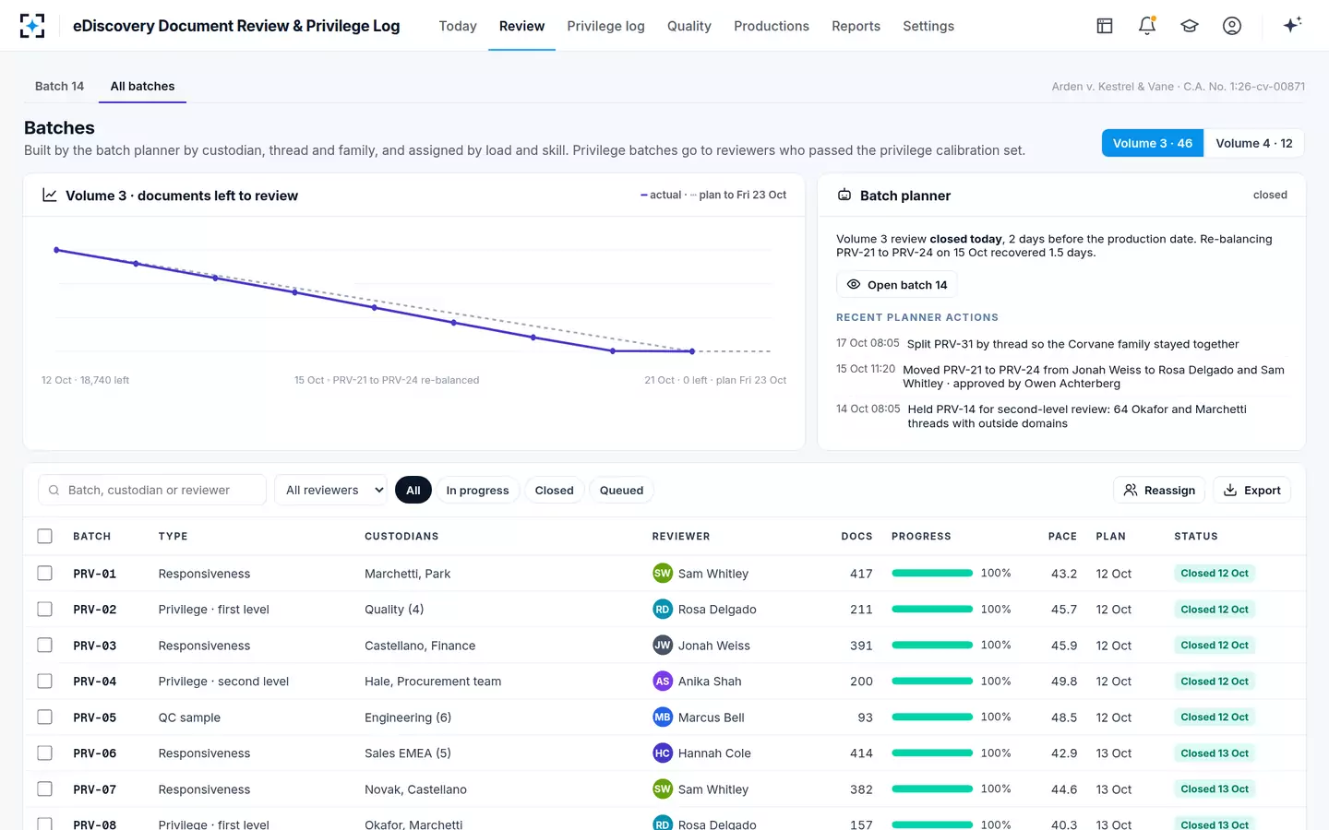Viewport: 1329px width, 830px height.
Task: Click the JW avatar for Jonah Weiss
Action: pyautogui.click(x=663, y=646)
